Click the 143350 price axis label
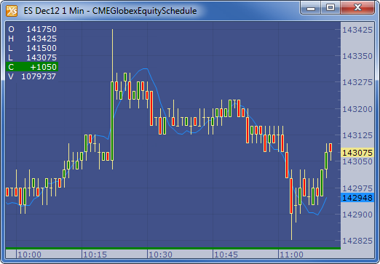The image size is (380, 264). click(357, 56)
